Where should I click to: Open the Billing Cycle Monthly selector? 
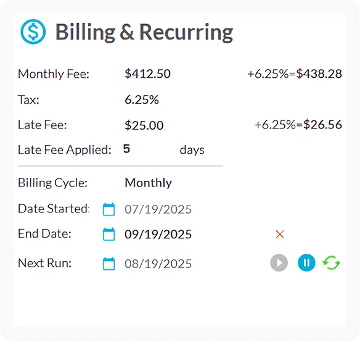[149, 183]
